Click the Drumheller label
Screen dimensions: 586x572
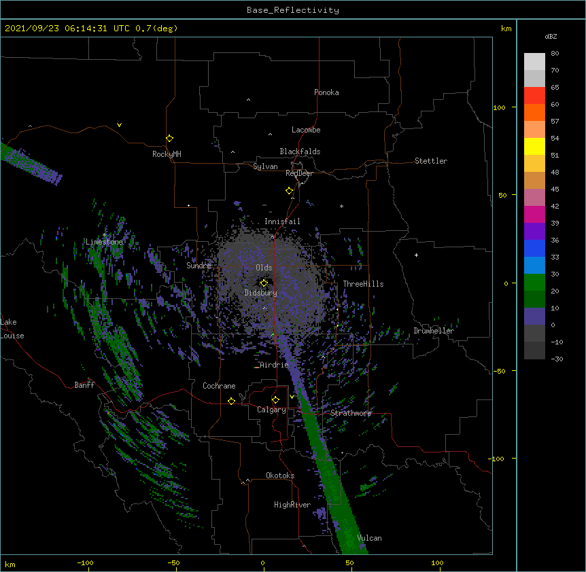(x=434, y=331)
